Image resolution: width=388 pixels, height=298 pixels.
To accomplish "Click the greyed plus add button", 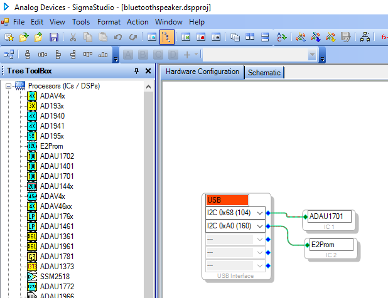I will 187,55.
